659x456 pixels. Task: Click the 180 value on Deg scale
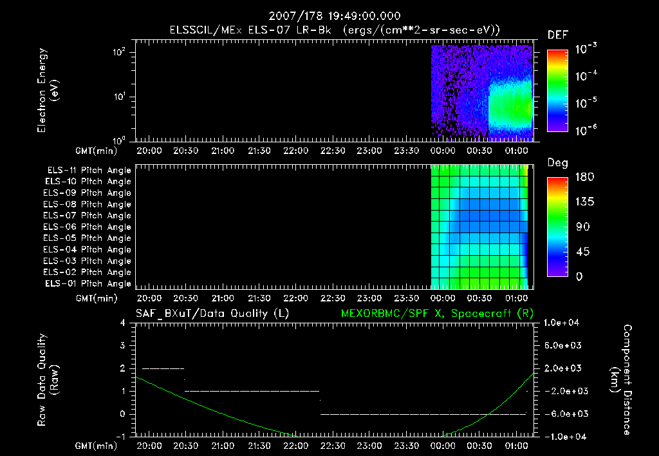click(x=584, y=177)
